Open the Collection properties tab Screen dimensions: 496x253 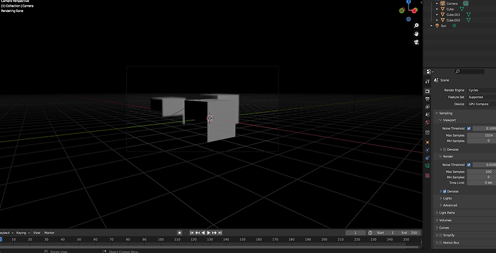427,132
